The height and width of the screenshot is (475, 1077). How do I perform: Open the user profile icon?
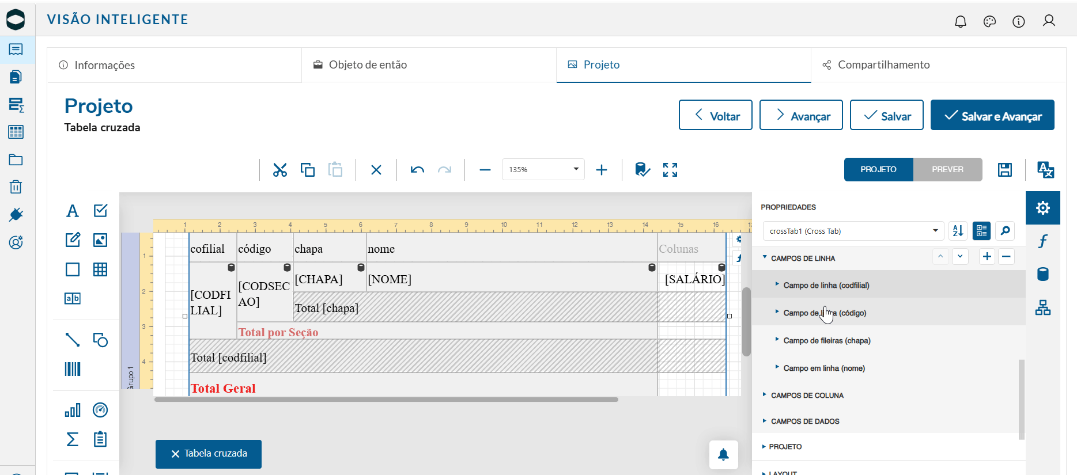click(x=1049, y=21)
